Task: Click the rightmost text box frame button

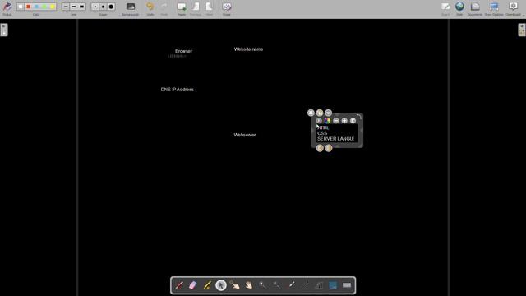Action: pyautogui.click(x=353, y=121)
